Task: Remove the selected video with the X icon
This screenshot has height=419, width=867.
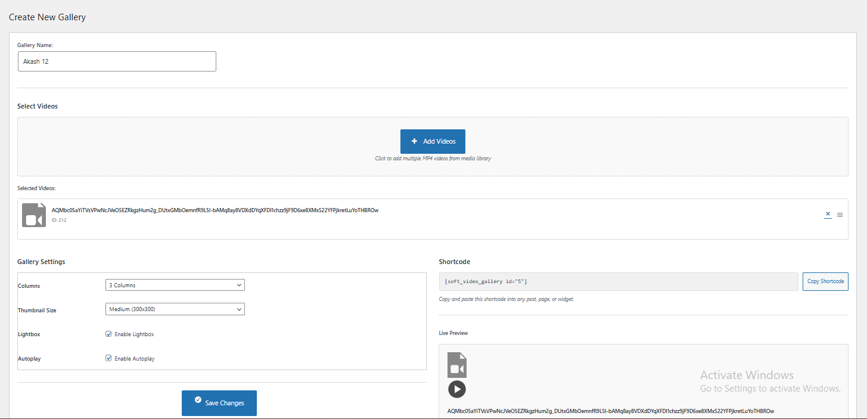Action: click(x=828, y=215)
